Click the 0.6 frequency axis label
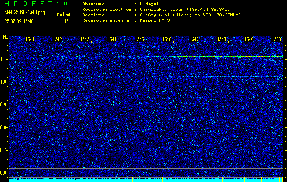287x182 pixels. [x=4, y=173]
